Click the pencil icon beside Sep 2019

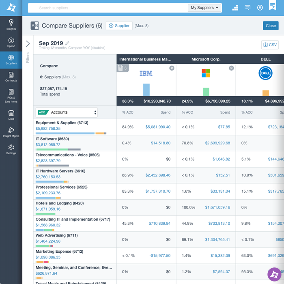tap(67, 43)
